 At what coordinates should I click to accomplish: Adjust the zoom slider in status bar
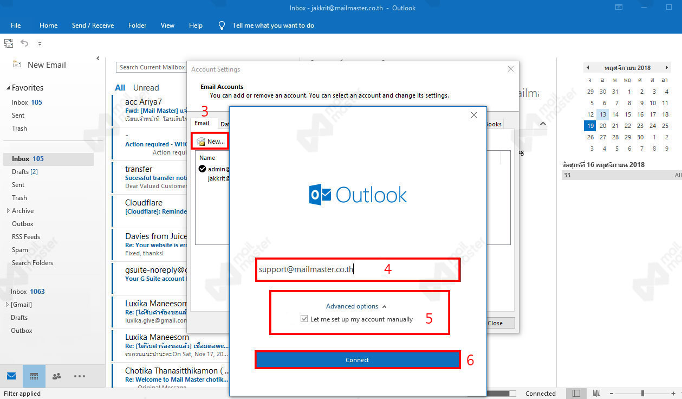642,392
